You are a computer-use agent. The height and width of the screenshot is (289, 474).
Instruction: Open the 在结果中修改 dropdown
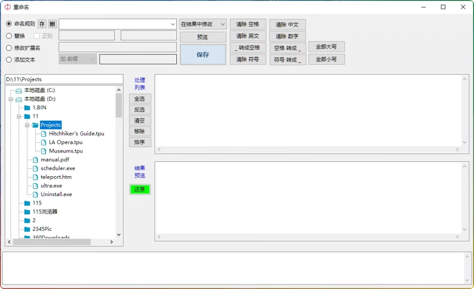(203, 24)
